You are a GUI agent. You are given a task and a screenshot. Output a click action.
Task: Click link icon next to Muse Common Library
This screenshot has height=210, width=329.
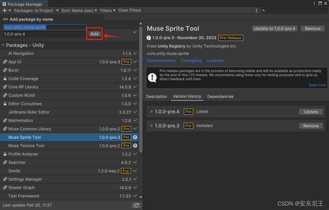pos(5,129)
